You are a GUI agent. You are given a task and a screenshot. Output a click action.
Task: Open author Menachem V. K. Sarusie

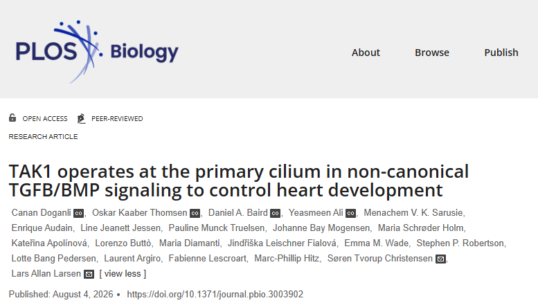(413, 213)
